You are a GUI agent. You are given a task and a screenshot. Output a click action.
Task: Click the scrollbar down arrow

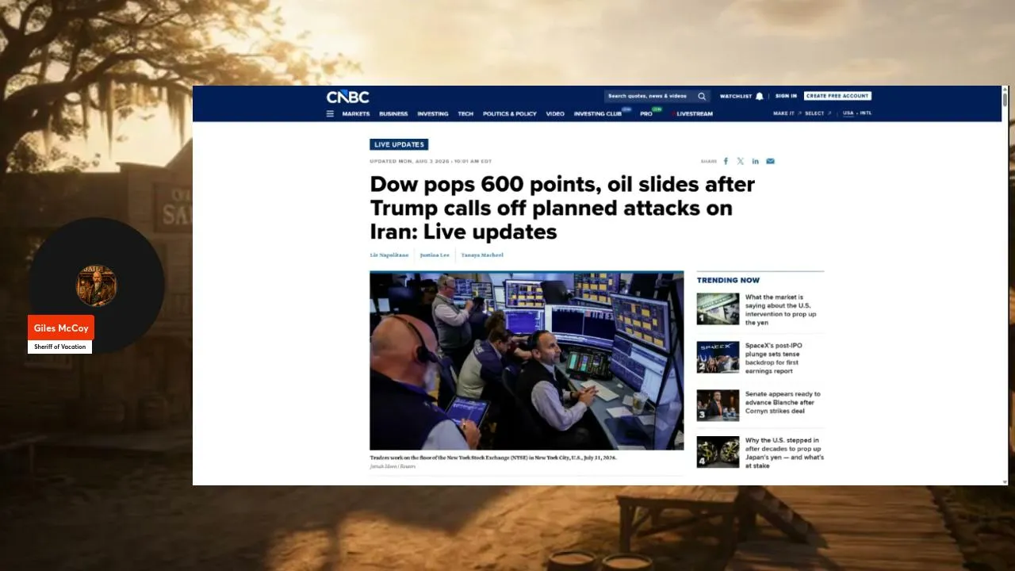[1005, 481]
